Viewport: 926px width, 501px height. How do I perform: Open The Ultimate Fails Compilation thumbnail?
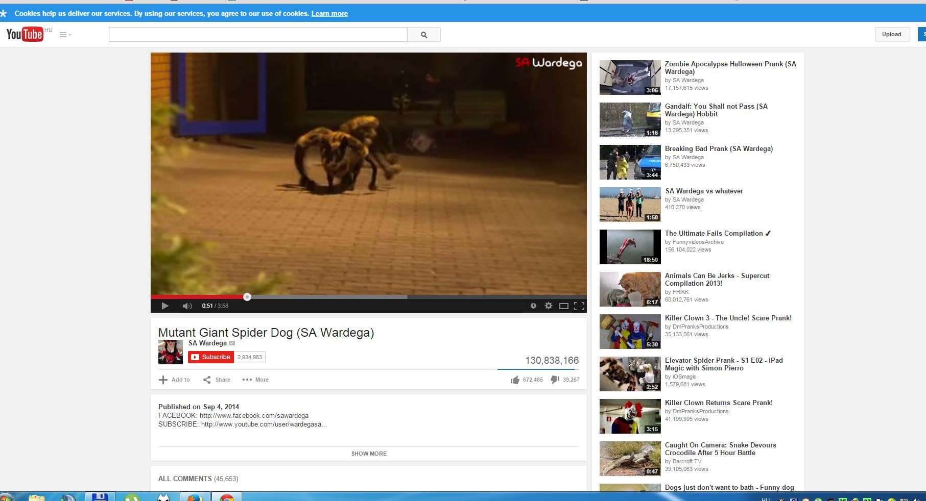tap(630, 247)
